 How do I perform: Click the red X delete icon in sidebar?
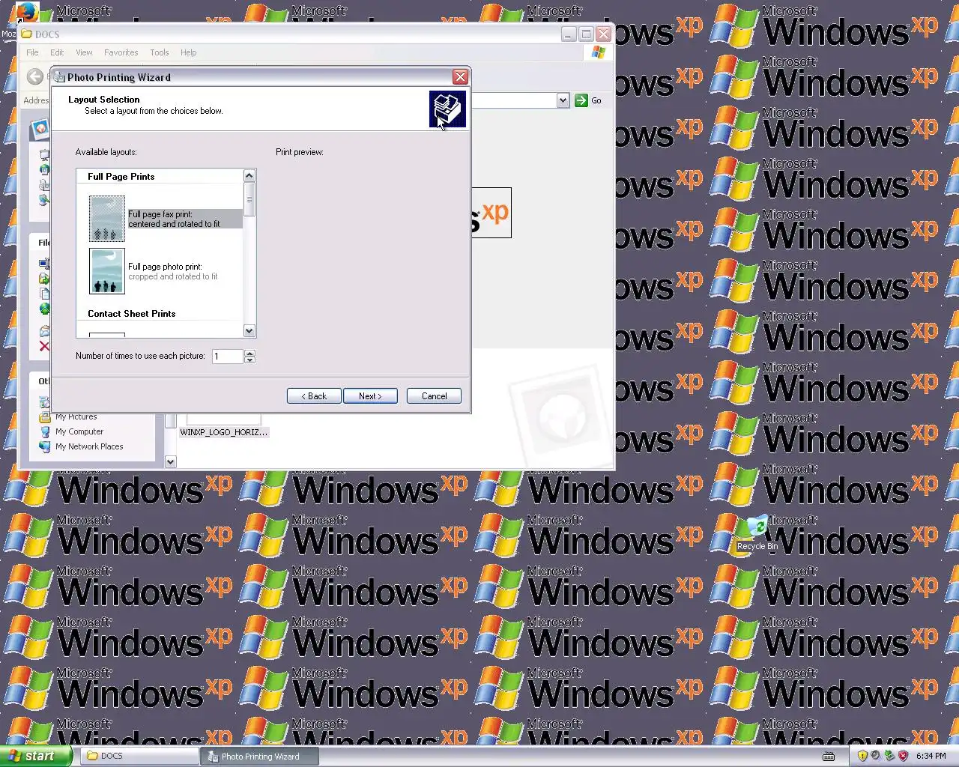44,346
